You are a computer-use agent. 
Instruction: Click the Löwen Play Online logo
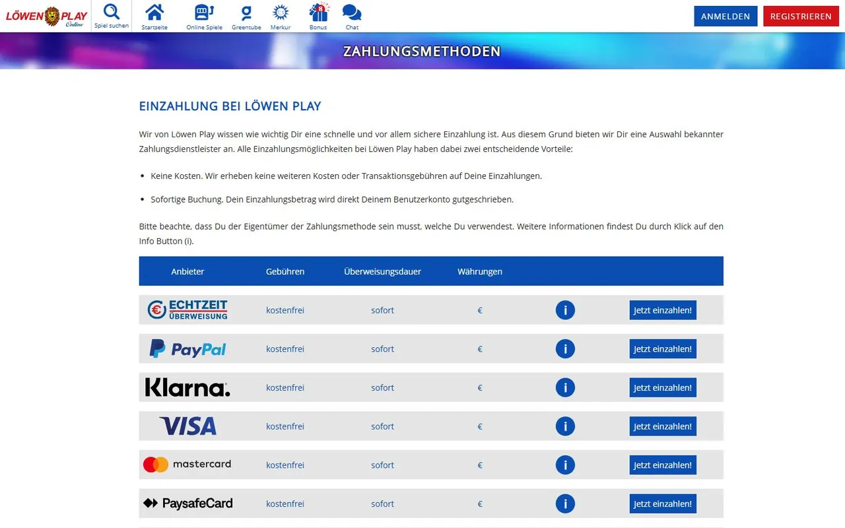pyautogui.click(x=46, y=16)
